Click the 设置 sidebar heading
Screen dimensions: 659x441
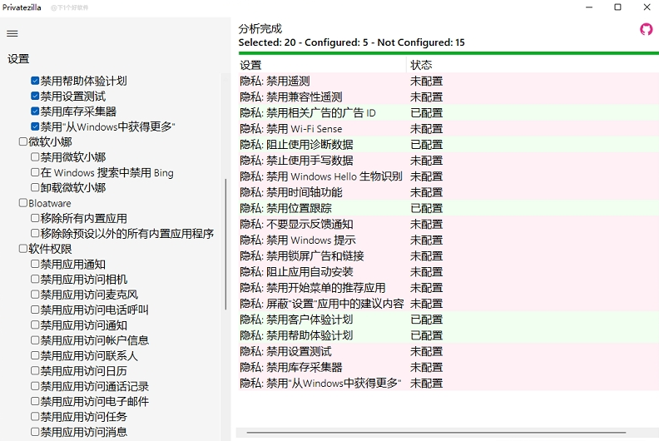tap(18, 59)
